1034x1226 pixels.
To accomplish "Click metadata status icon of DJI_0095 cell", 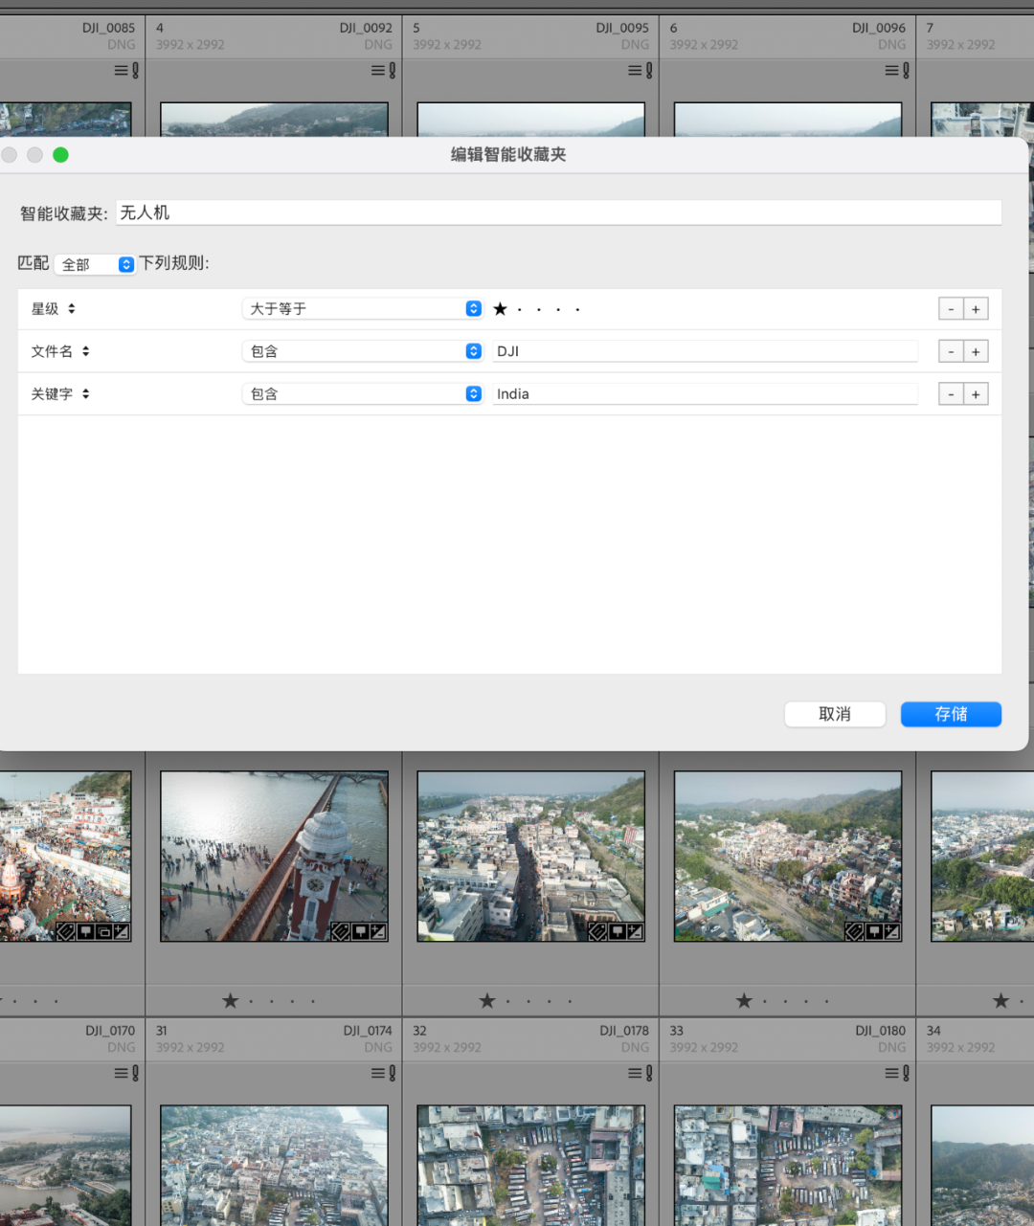I will 640,70.
